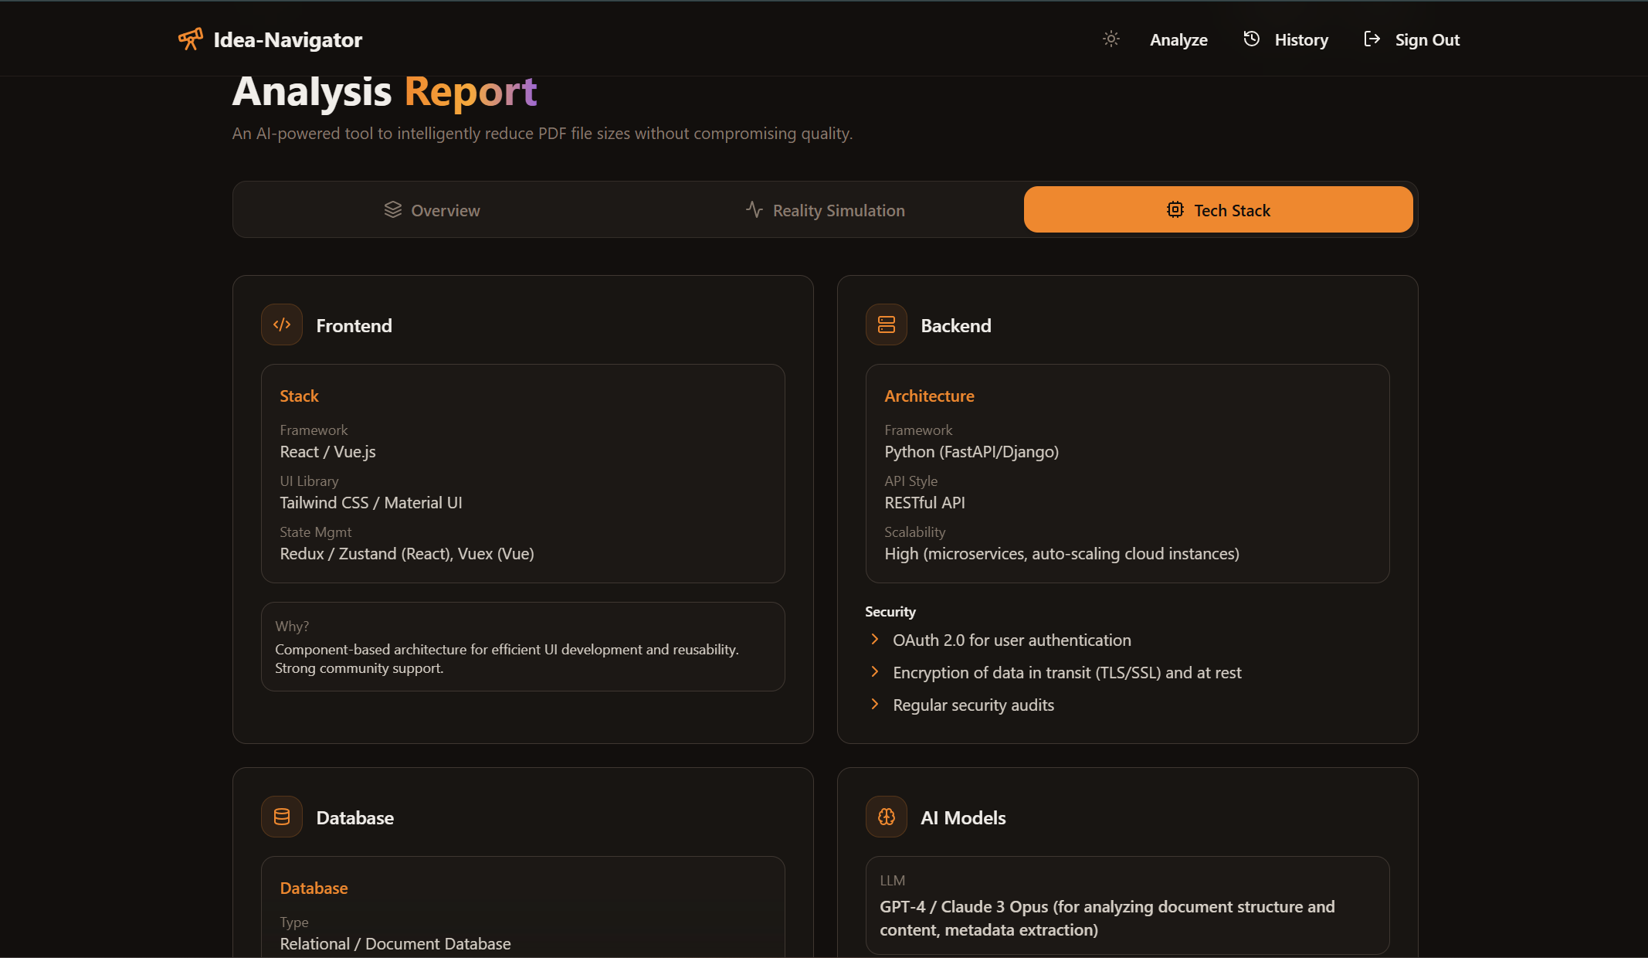Viewport: 1648px width, 958px height.
Task: Click the Idea-Navigator telescope logo icon
Action: point(190,39)
